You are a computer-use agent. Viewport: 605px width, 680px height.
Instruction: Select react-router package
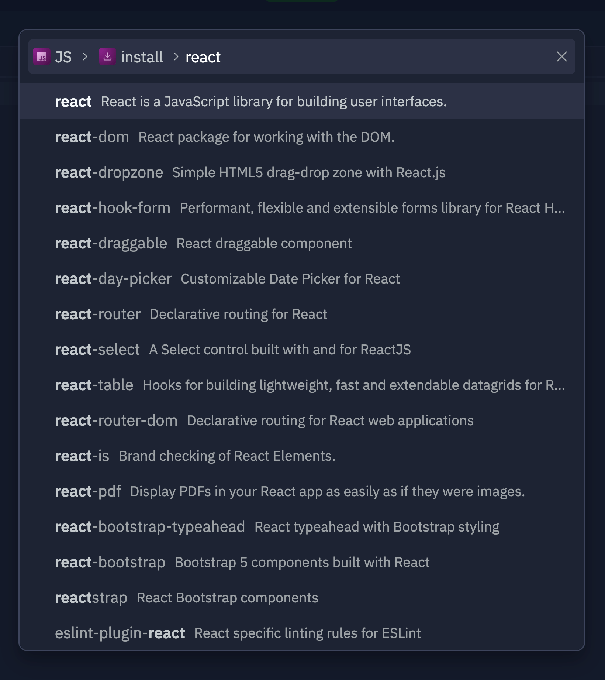302,314
